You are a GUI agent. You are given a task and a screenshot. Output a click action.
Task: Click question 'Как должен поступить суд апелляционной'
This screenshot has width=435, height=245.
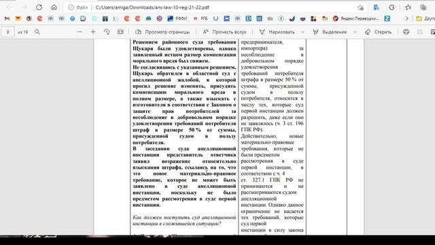point(184,218)
